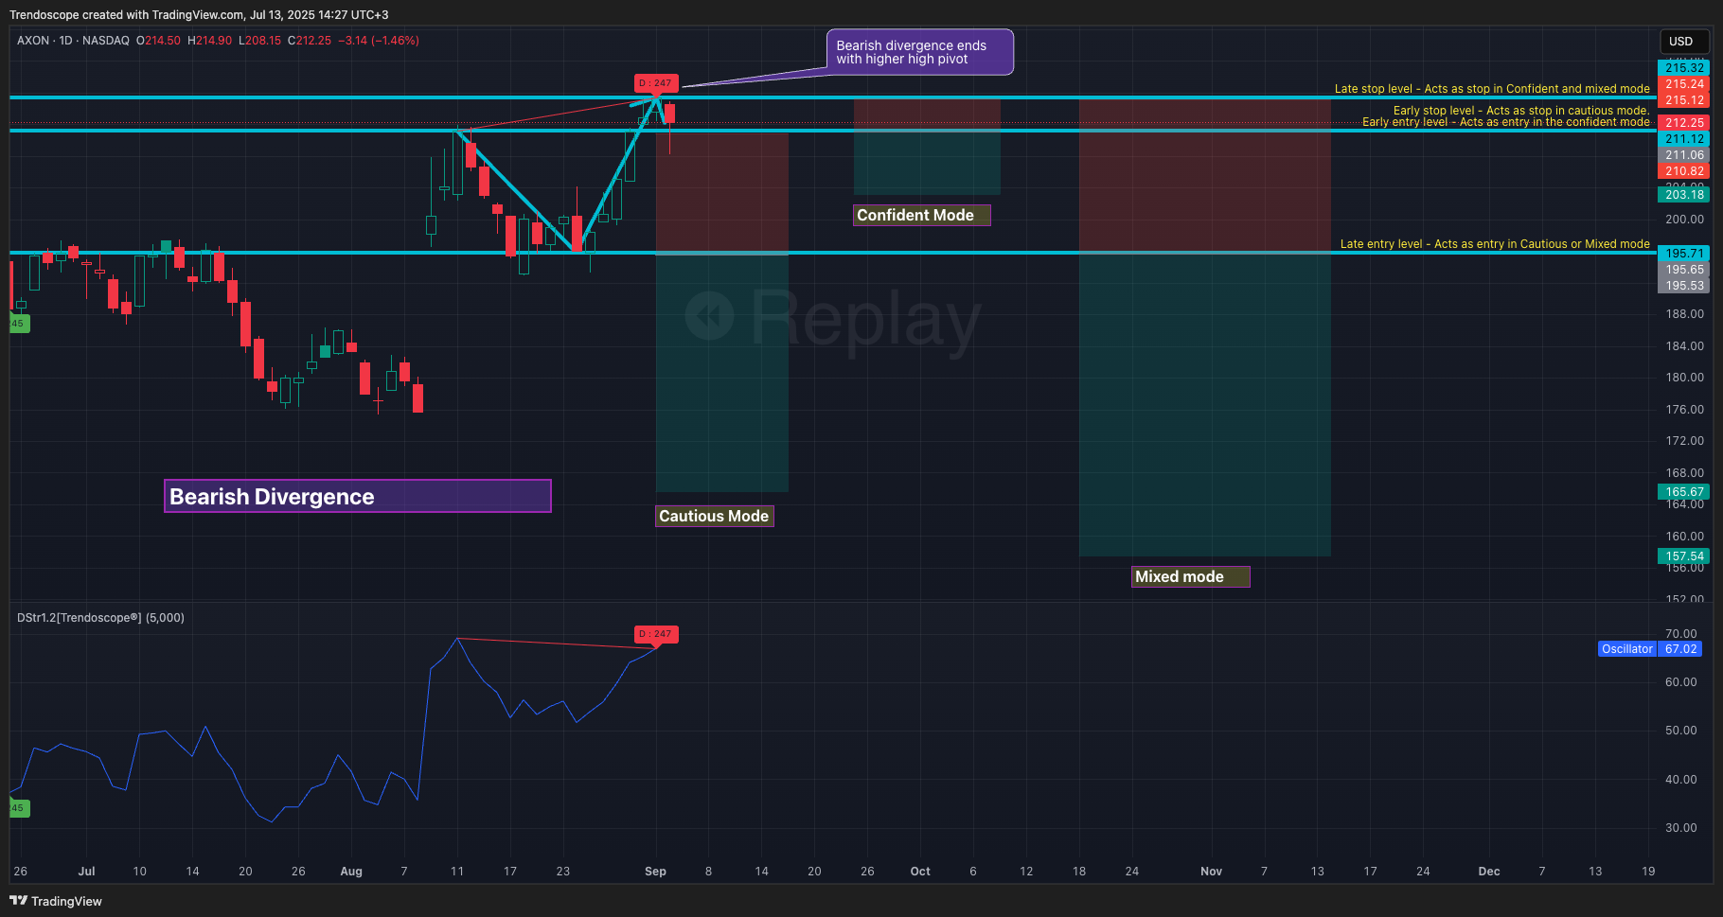This screenshot has width=1723, height=917.
Task: Click the green 203.18 price tag
Action: click(1684, 194)
